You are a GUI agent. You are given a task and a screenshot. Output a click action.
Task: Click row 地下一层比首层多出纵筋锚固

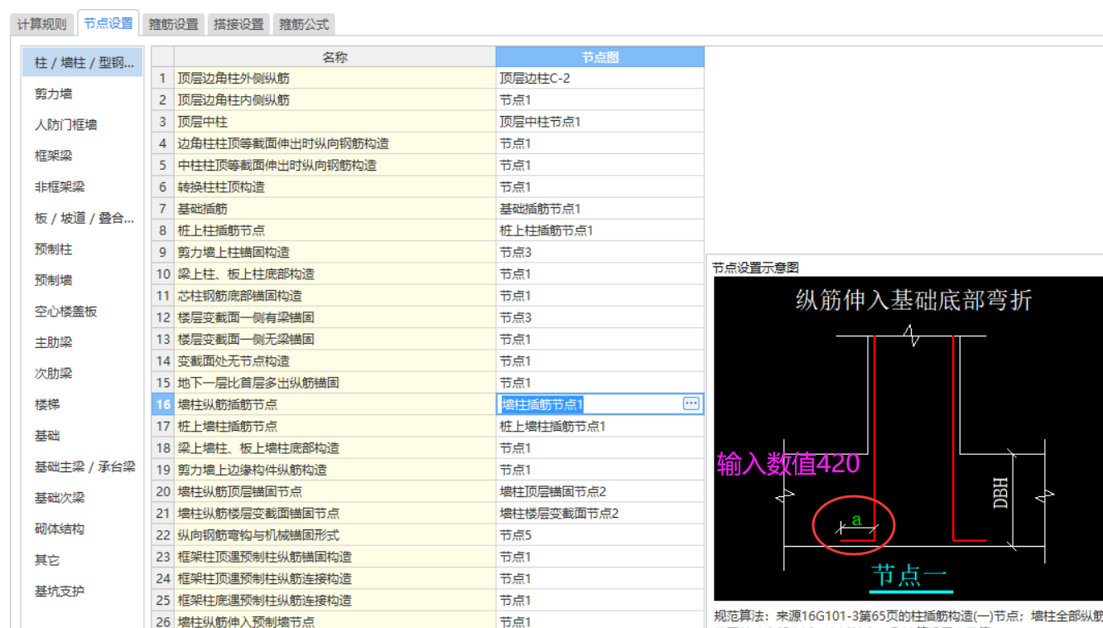(x=335, y=383)
